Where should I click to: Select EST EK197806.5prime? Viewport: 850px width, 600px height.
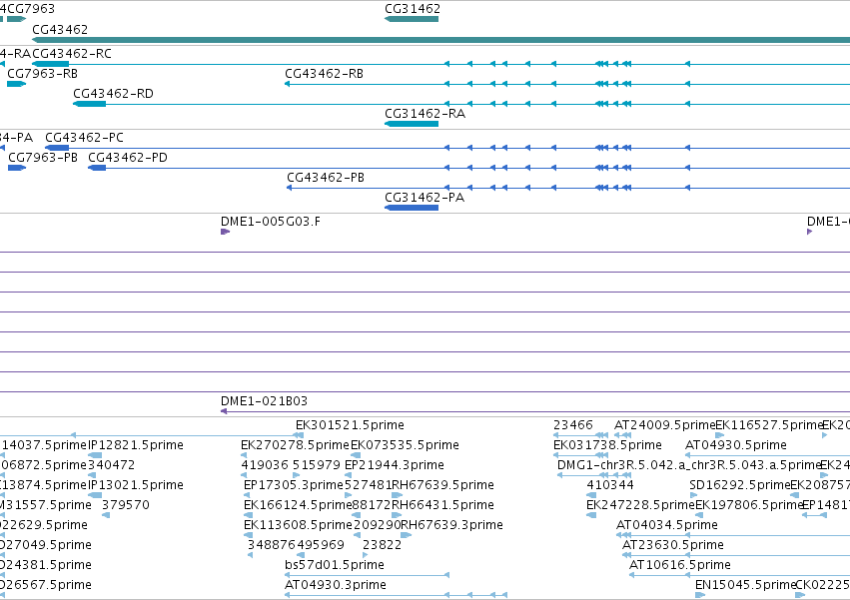[749, 505]
